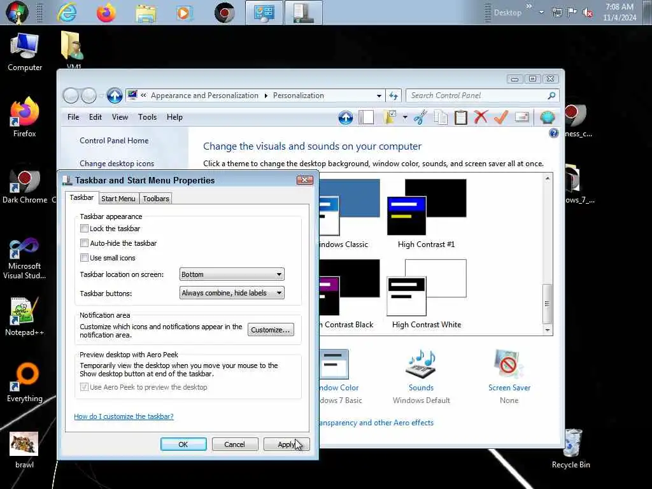Expand the folder options icon dropdown arrow
The height and width of the screenshot is (489, 652).
[404, 117]
